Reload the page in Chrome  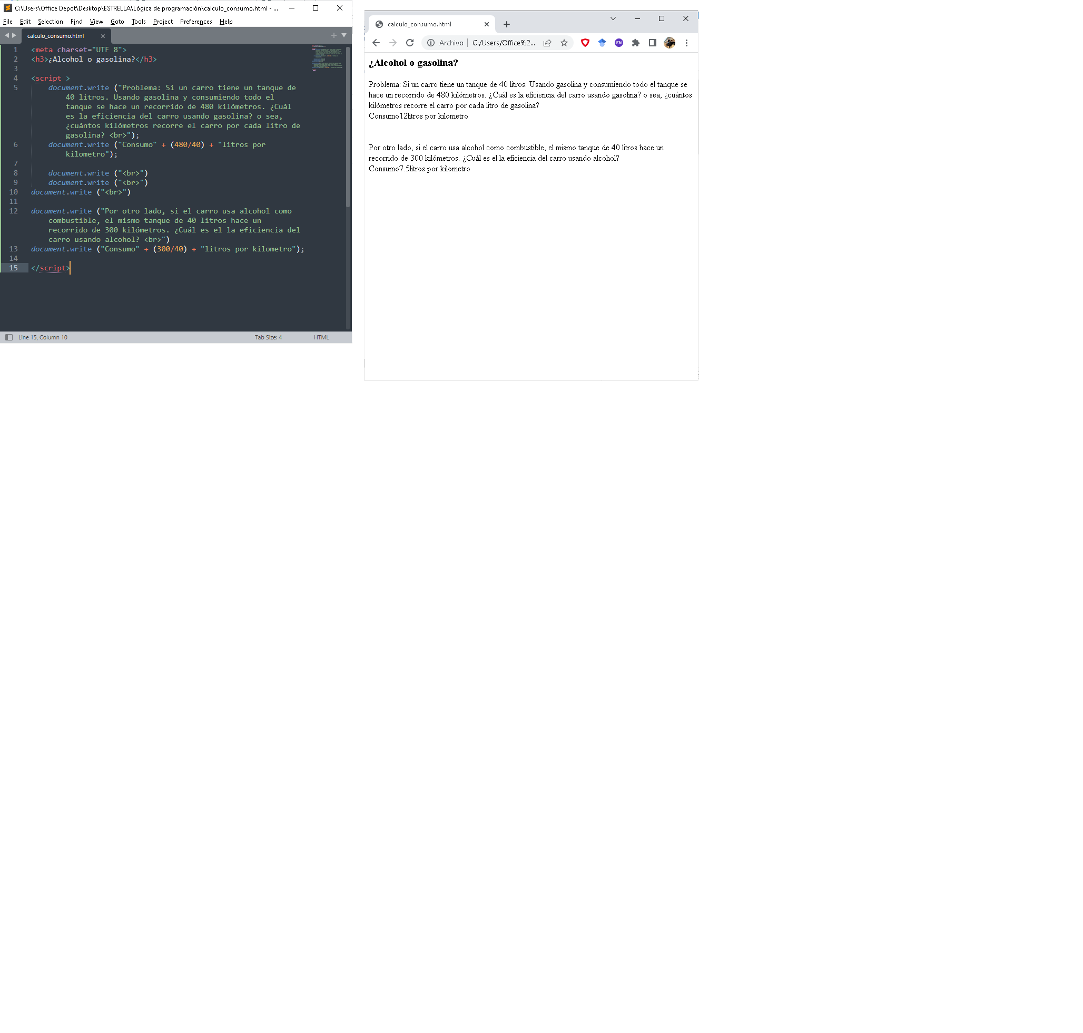tap(409, 43)
